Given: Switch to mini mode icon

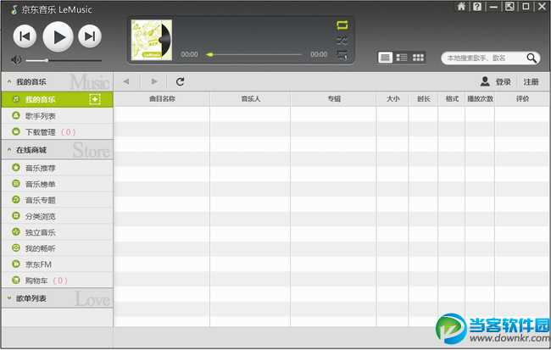Looking at the screenshot, I should coord(509,6).
